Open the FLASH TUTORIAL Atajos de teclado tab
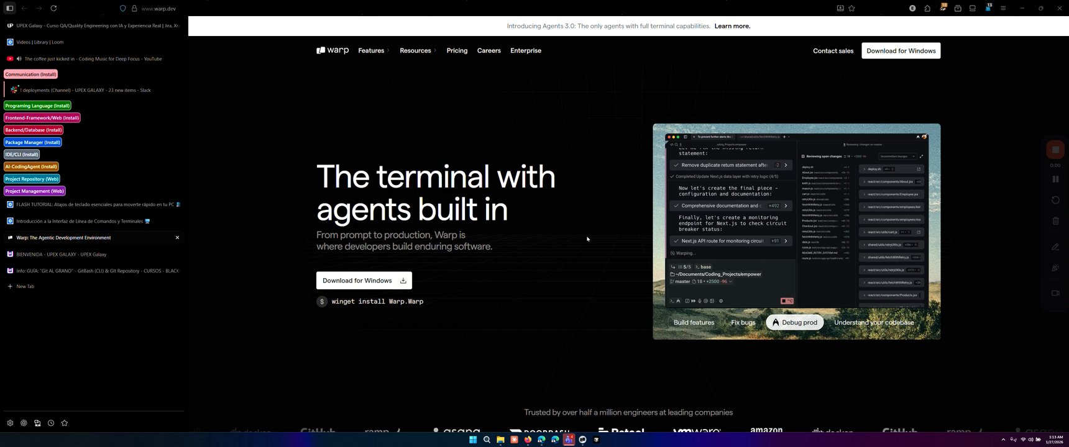The height and width of the screenshot is (447, 1069). click(93, 204)
